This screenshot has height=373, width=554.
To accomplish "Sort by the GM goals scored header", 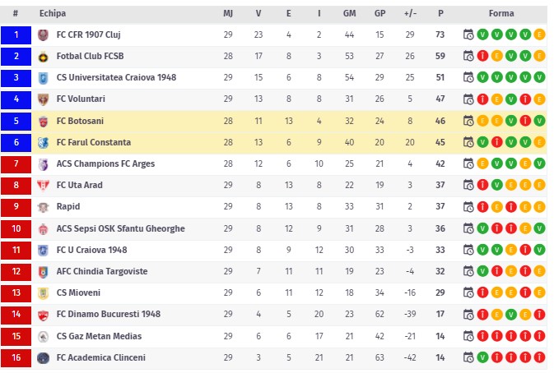I will 350,13.
